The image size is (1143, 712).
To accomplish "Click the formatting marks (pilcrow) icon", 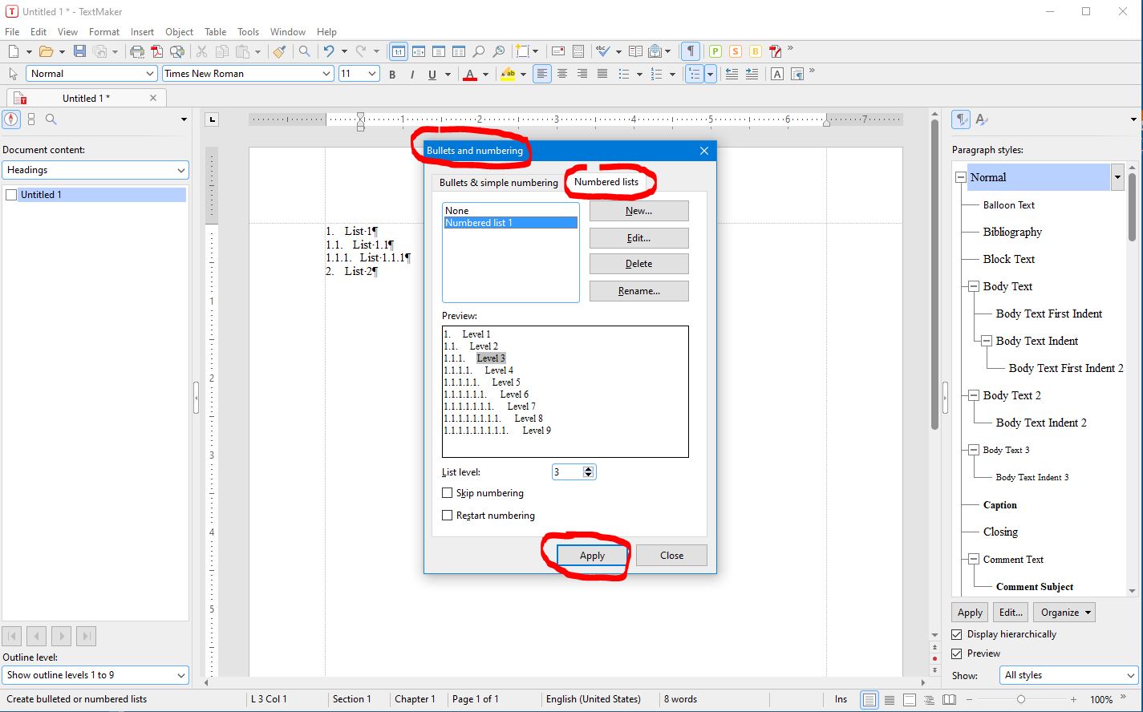I will point(690,51).
